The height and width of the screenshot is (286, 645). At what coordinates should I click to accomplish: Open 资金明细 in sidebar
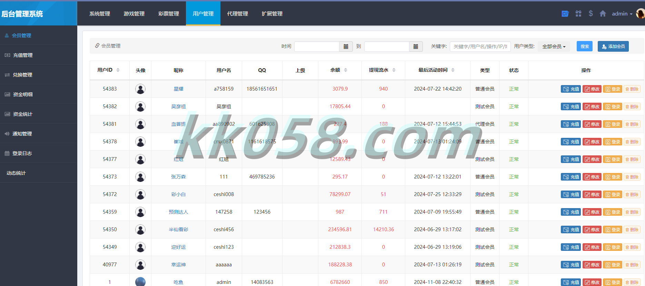[38, 94]
